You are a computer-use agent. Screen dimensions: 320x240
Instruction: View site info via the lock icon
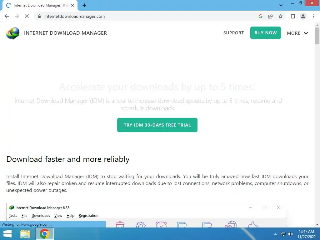pyautogui.click(x=39, y=16)
